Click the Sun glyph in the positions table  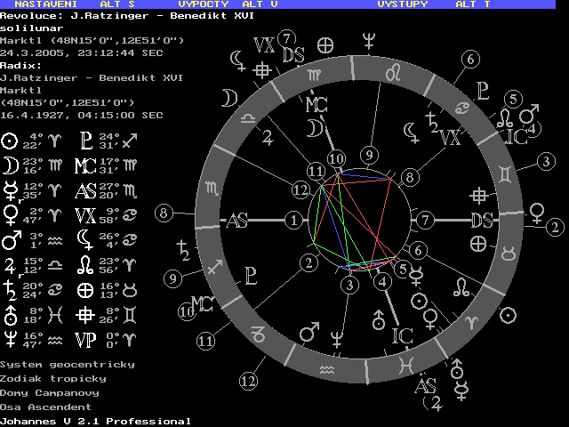[x=10, y=140]
